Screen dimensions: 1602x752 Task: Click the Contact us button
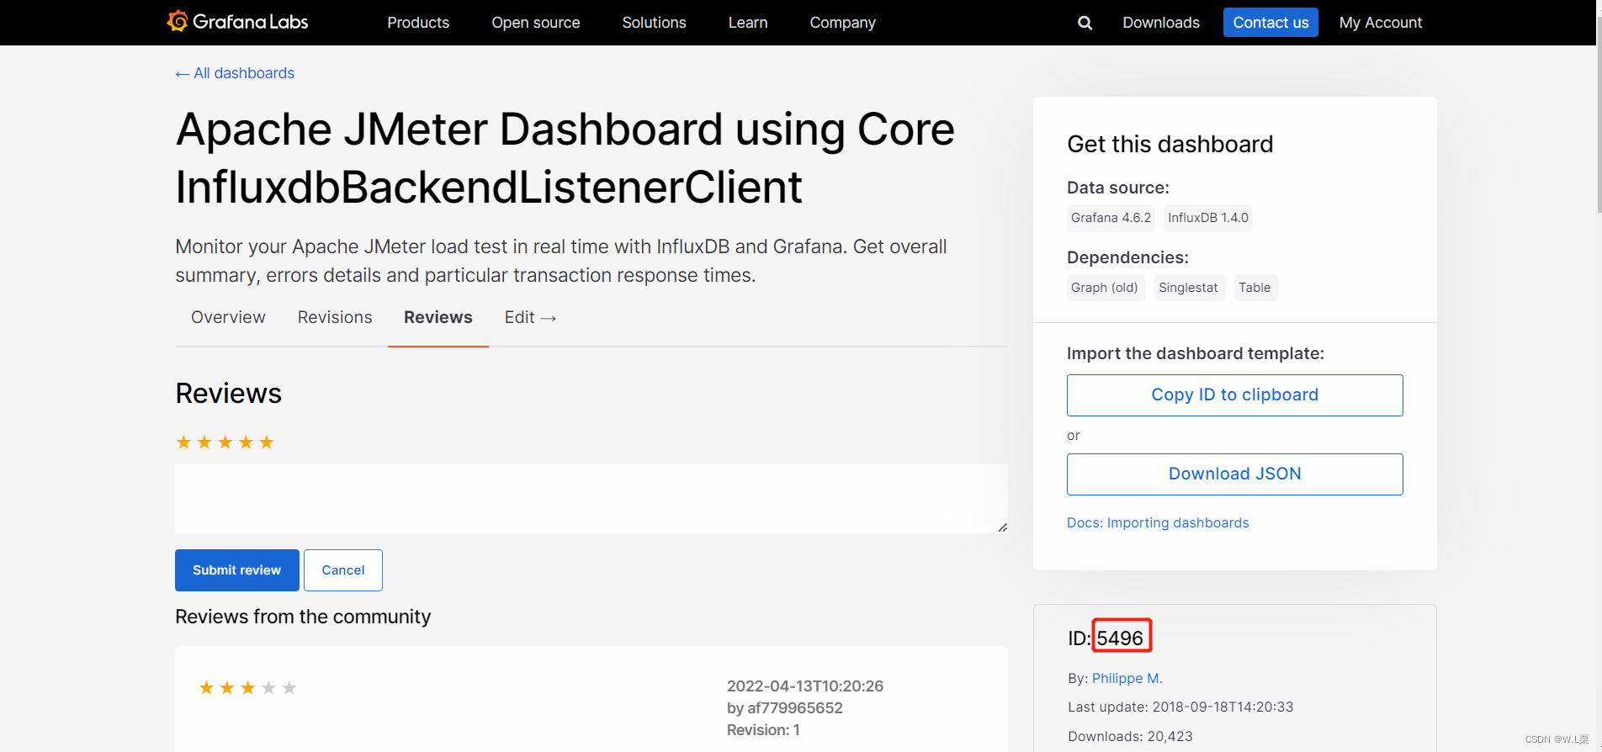pos(1270,23)
